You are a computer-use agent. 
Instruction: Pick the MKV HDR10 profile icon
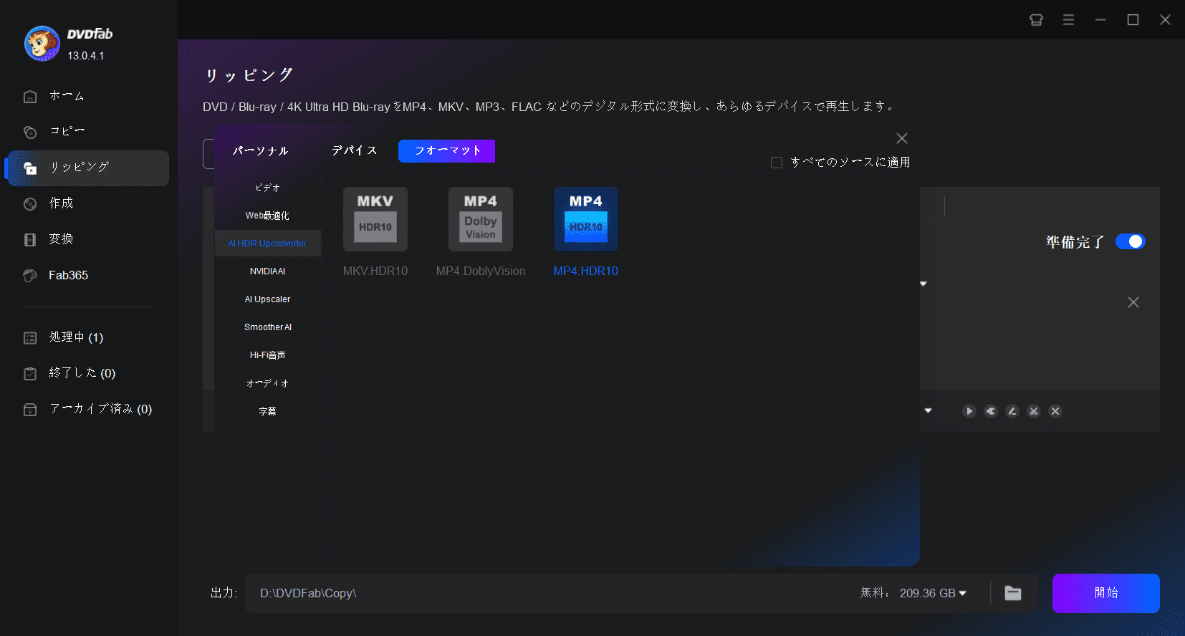click(x=375, y=219)
